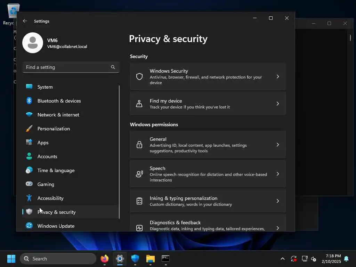Open Speech settings via its chevron
This screenshot has width=356, height=267.
tap(278, 174)
